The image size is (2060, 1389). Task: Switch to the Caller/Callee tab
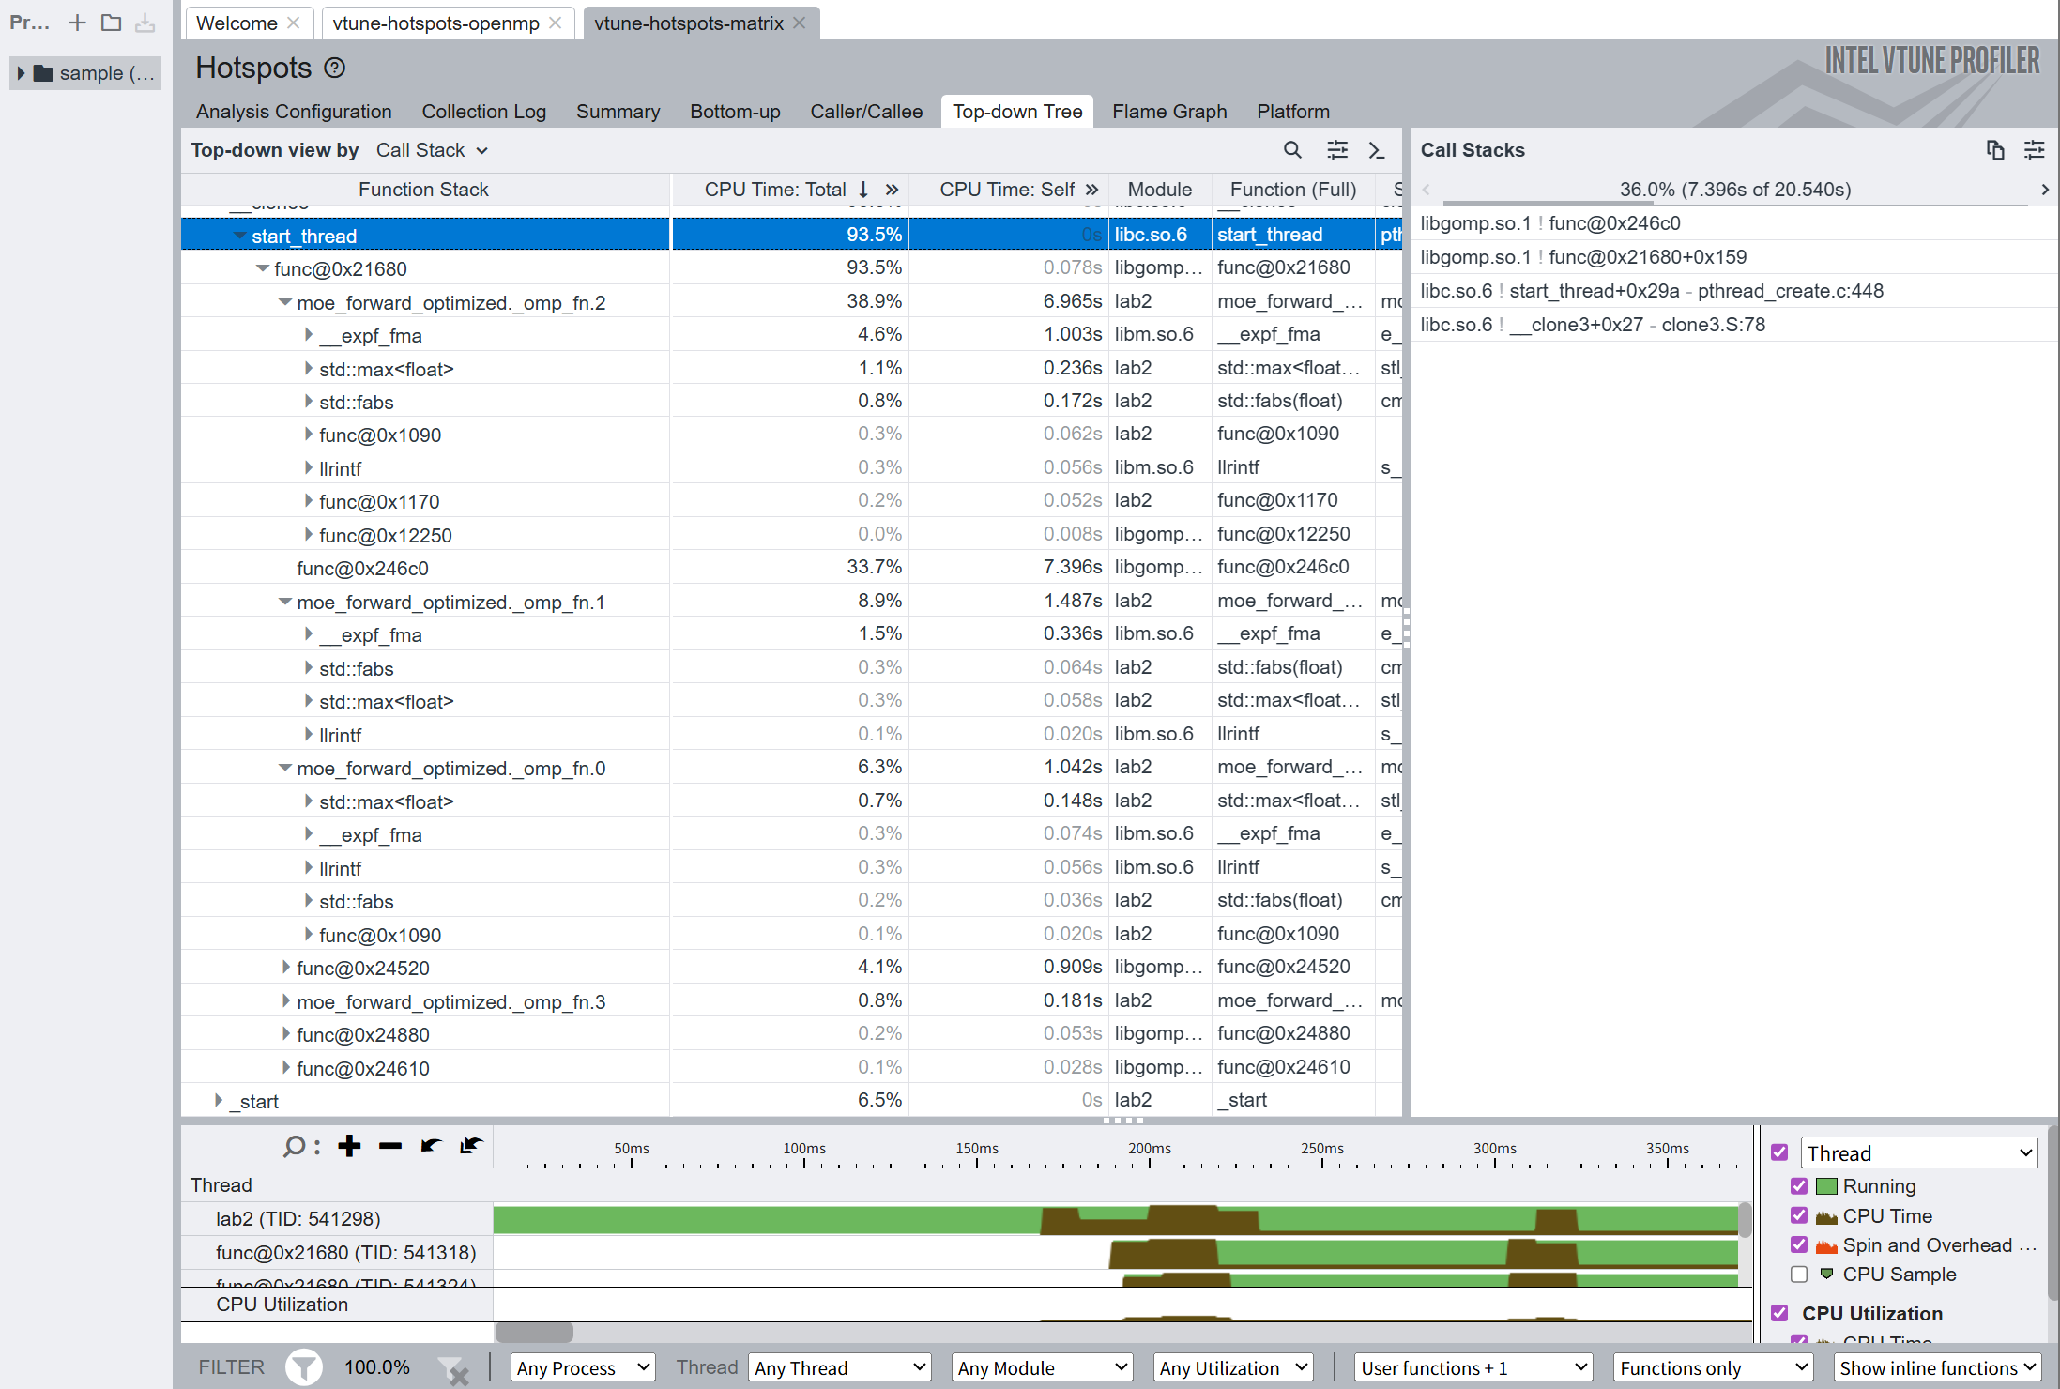pyautogui.click(x=866, y=111)
